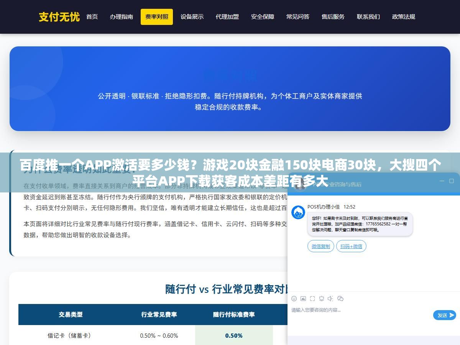Open the 办理指南 nav item
The width and height of the screenshot is (460, 345).
point(122,17)
